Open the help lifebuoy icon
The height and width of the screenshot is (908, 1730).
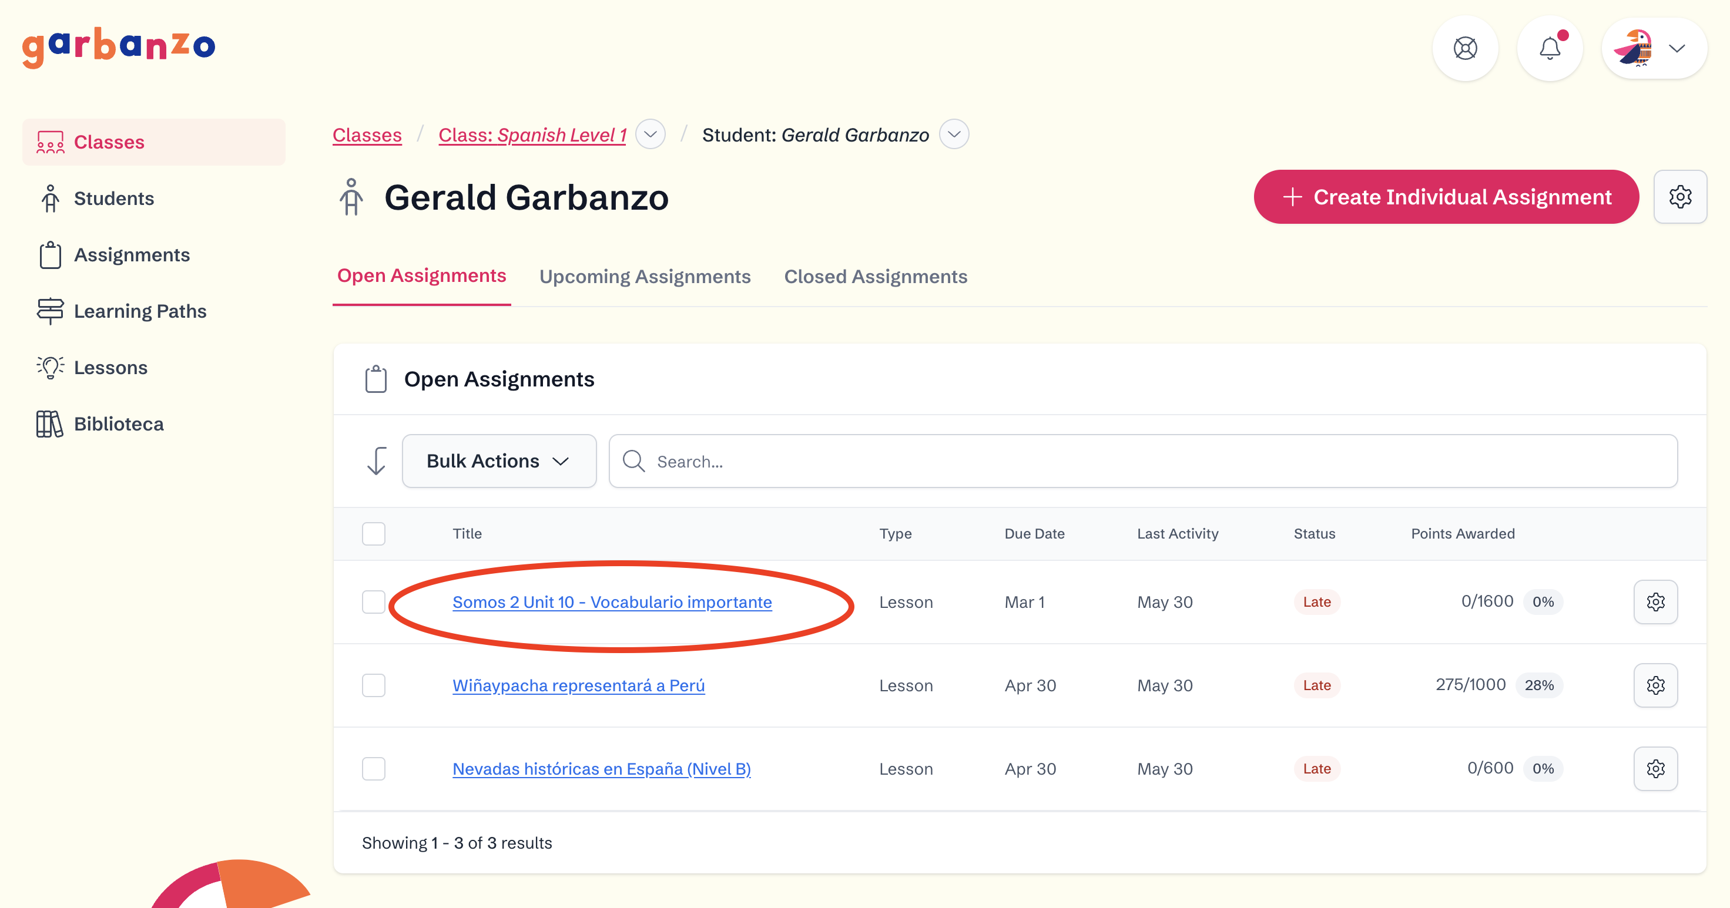[1465, 48]
